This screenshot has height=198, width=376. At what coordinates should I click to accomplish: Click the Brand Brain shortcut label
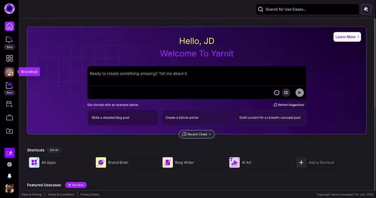[118, 163]
